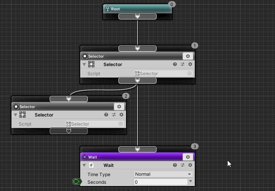Collapse the Selector foldout in node 1
This screenshot has width=275, height=191.
84,65
